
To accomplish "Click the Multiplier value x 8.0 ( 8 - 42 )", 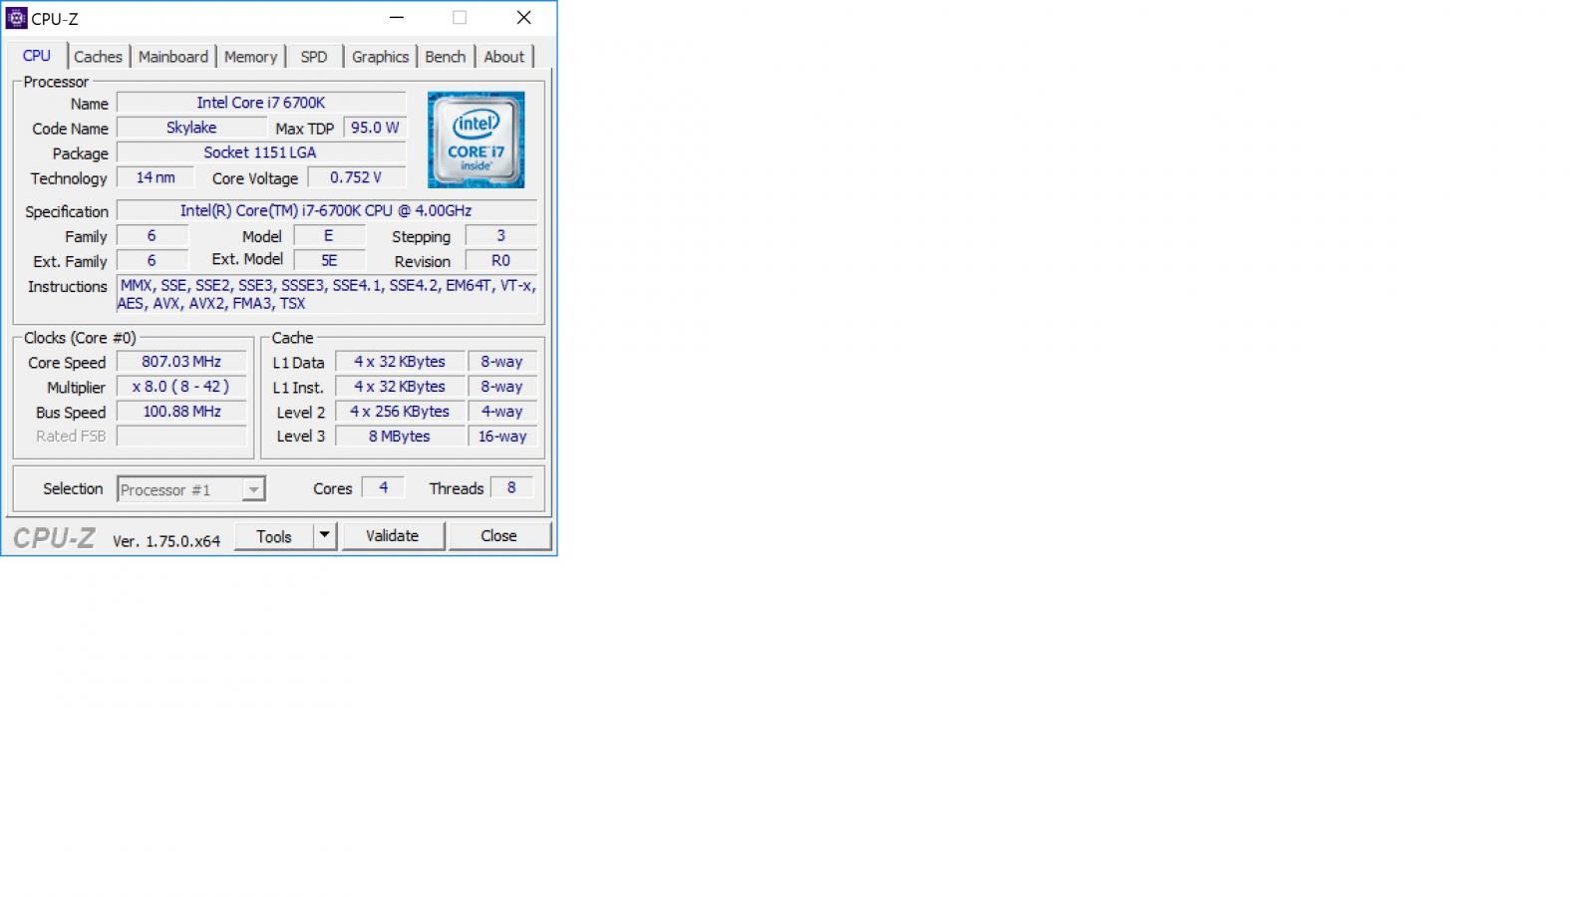I will click(x=181, y=387).
